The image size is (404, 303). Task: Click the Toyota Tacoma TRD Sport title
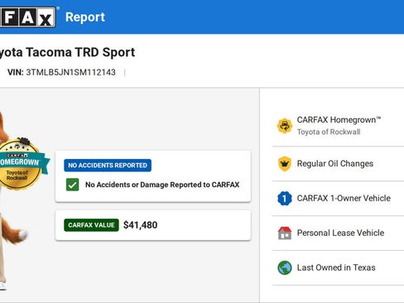tap(67, 52)
